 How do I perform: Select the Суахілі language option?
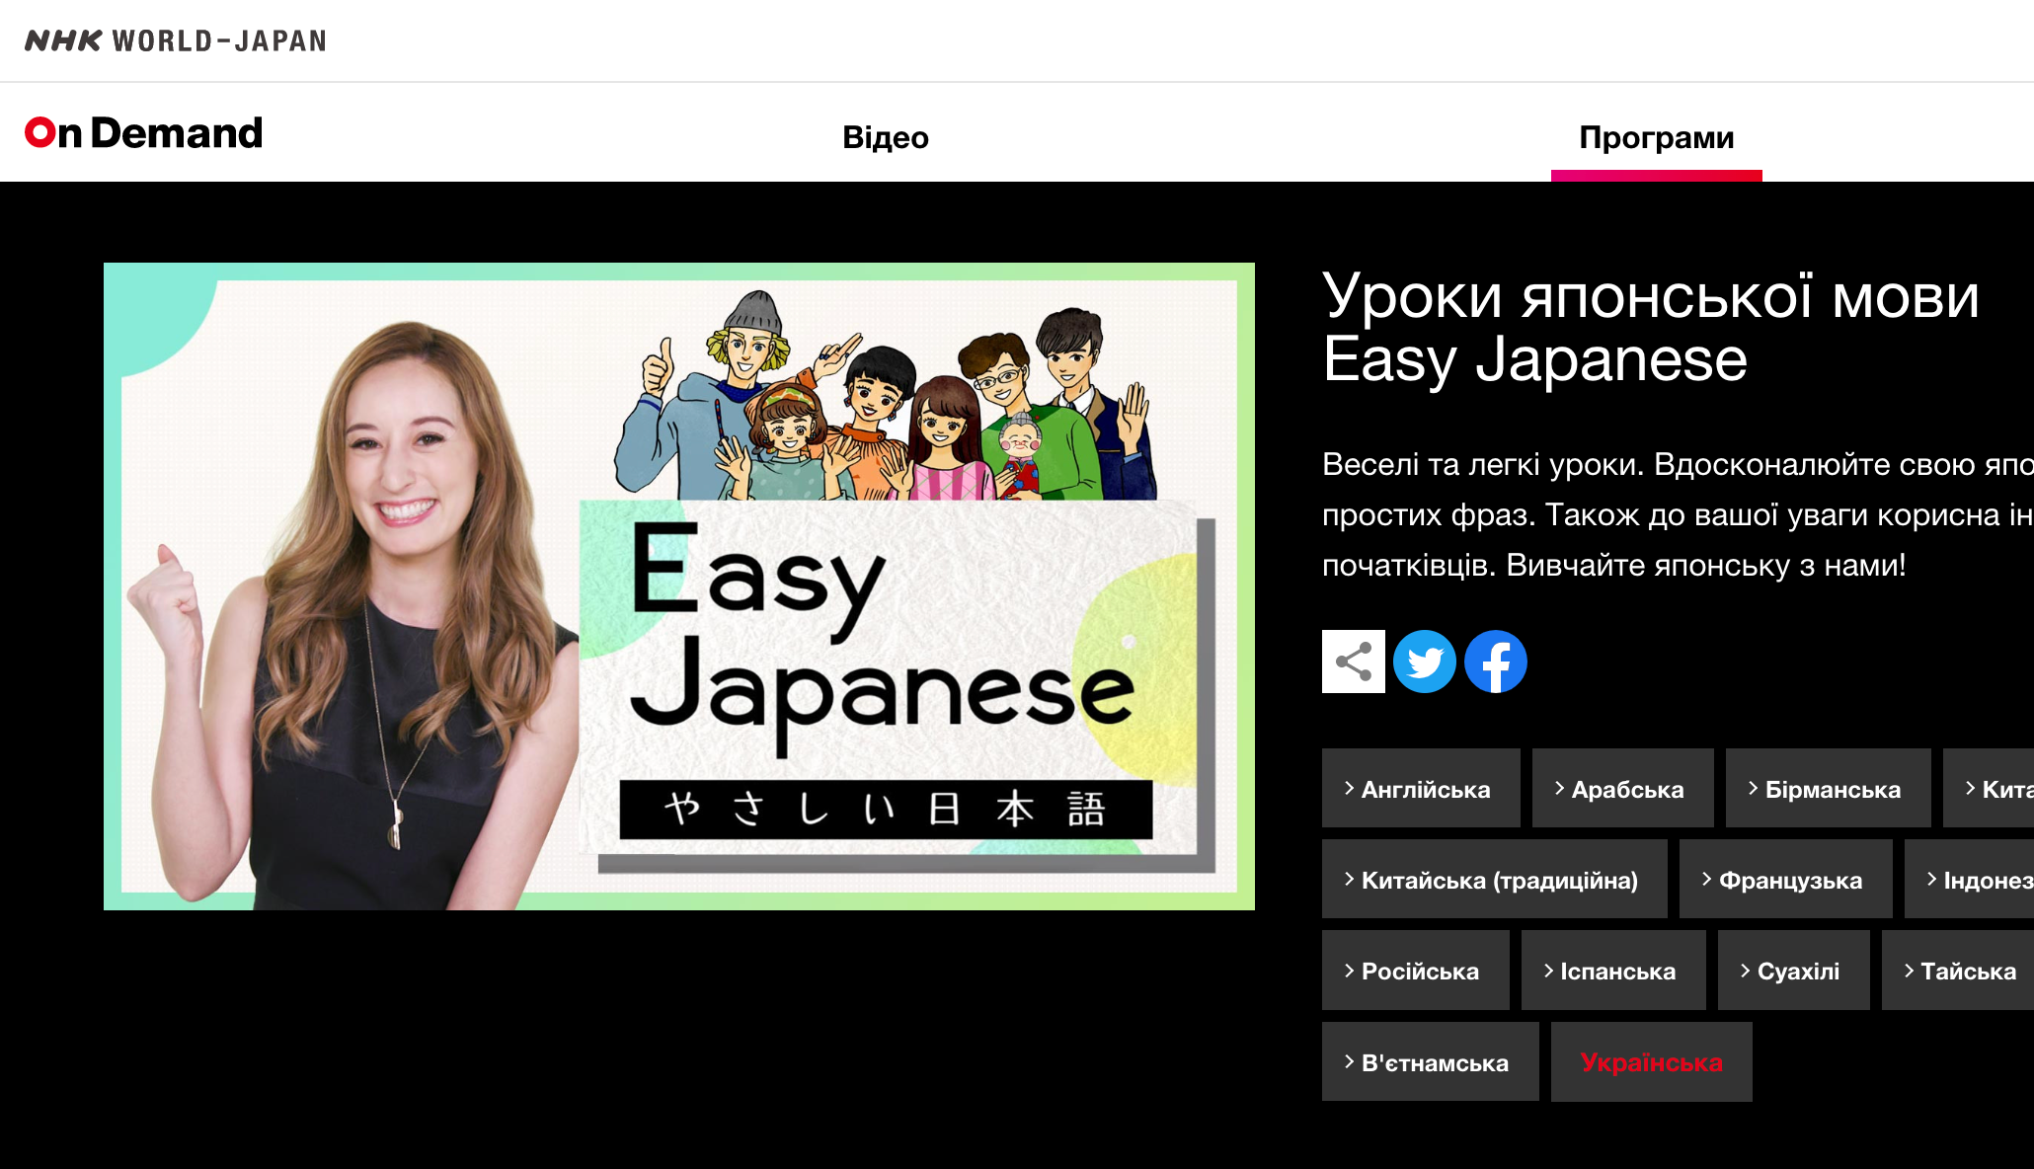(1792, 971)
